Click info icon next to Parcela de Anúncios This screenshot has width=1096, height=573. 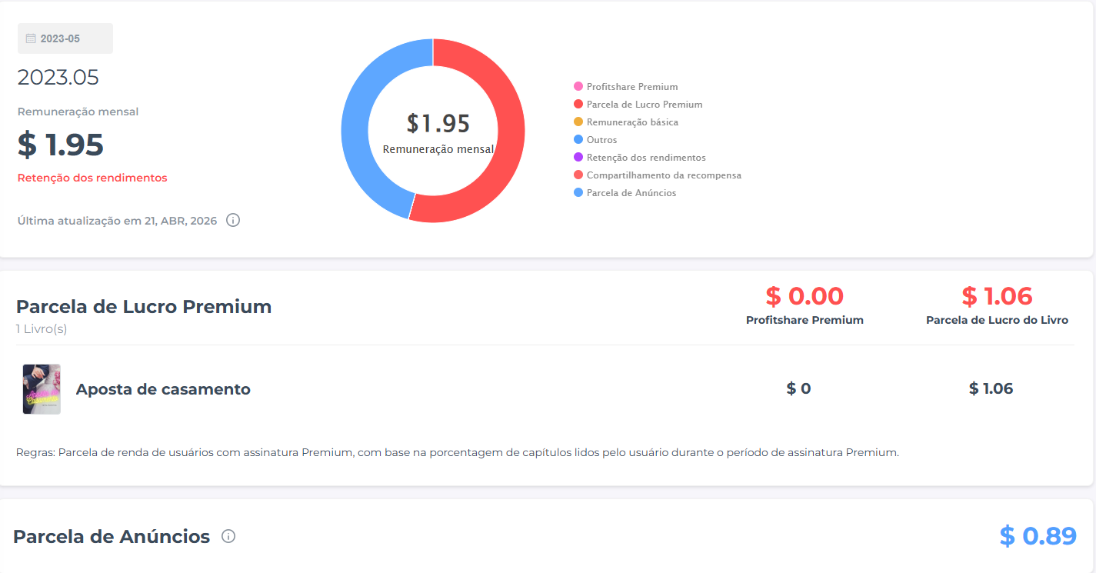228,537
